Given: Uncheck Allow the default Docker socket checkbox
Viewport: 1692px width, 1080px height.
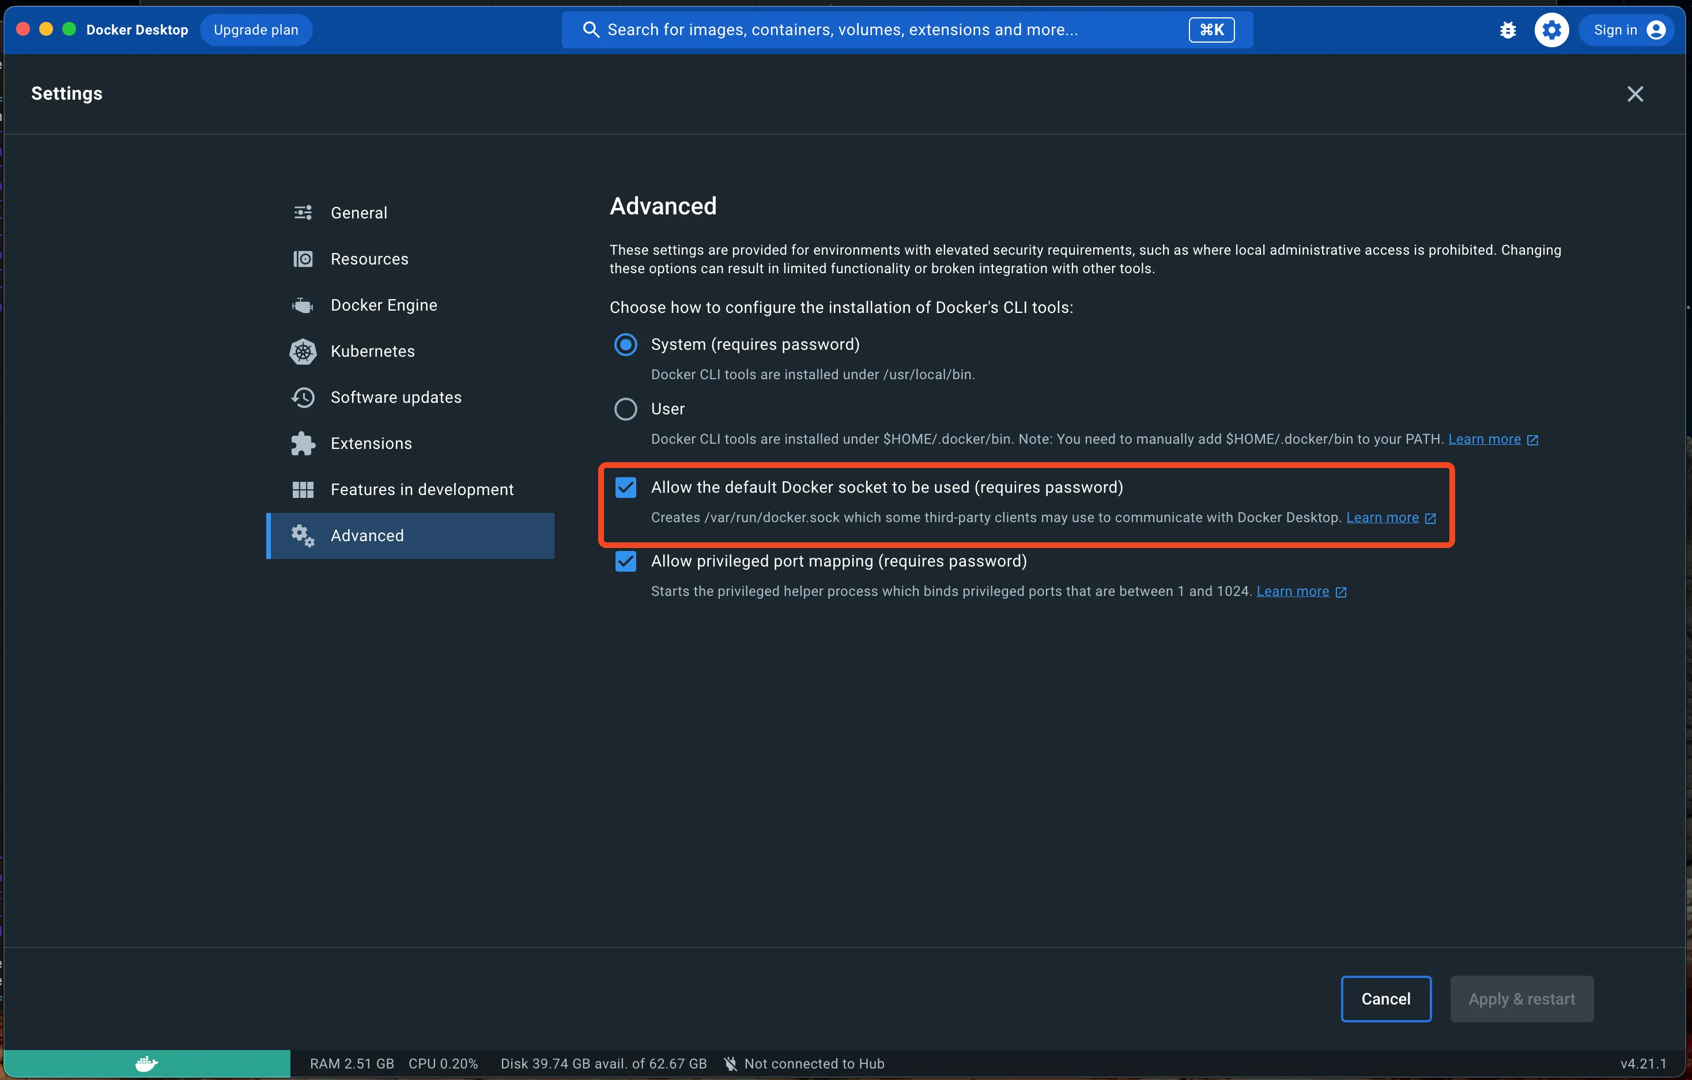Looking at the screenshot, I should click(x=625, y=488).
